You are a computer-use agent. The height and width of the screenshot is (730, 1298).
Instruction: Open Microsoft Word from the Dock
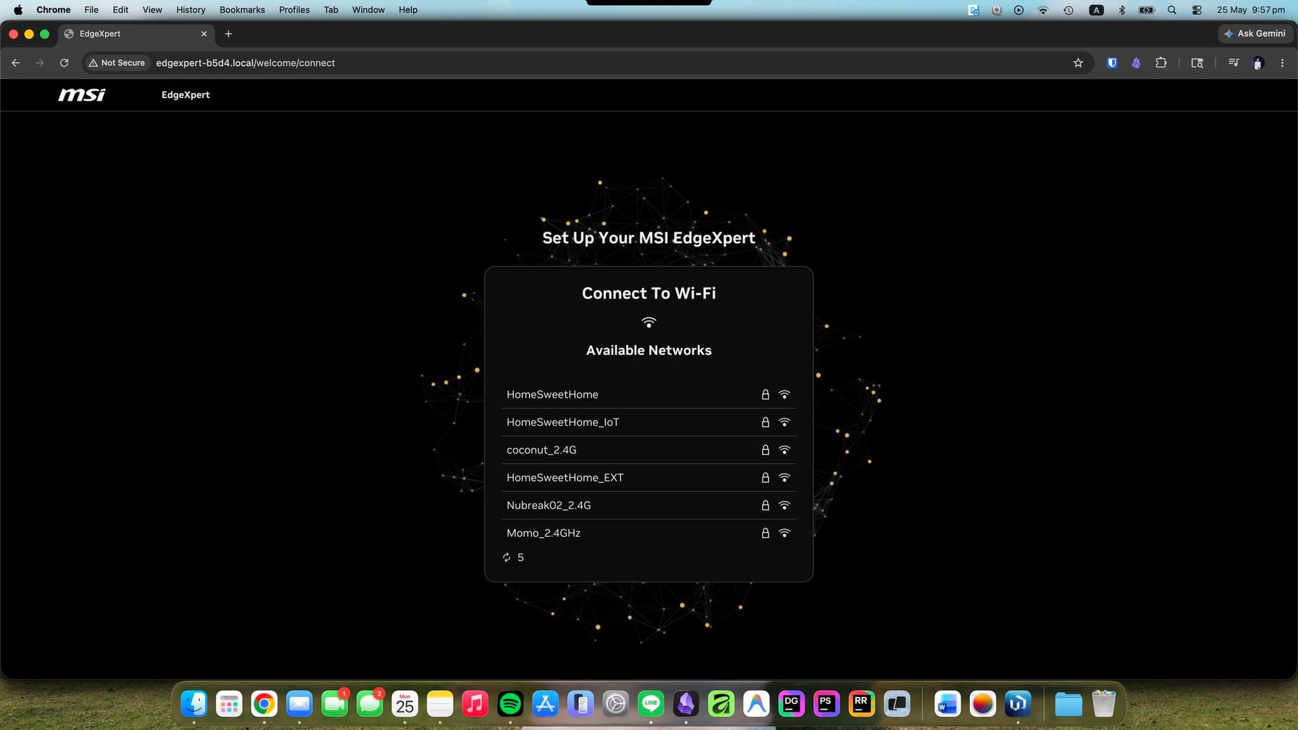948,704
